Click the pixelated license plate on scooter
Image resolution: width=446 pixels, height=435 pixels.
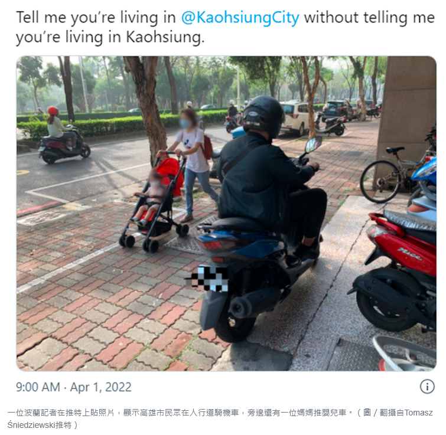click(x=209, y=279)
